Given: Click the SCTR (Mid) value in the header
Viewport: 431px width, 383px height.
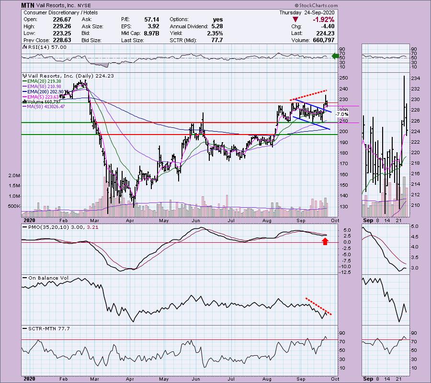Looking at the screenshot, I should pyautogui.click(x=217, y=40).
